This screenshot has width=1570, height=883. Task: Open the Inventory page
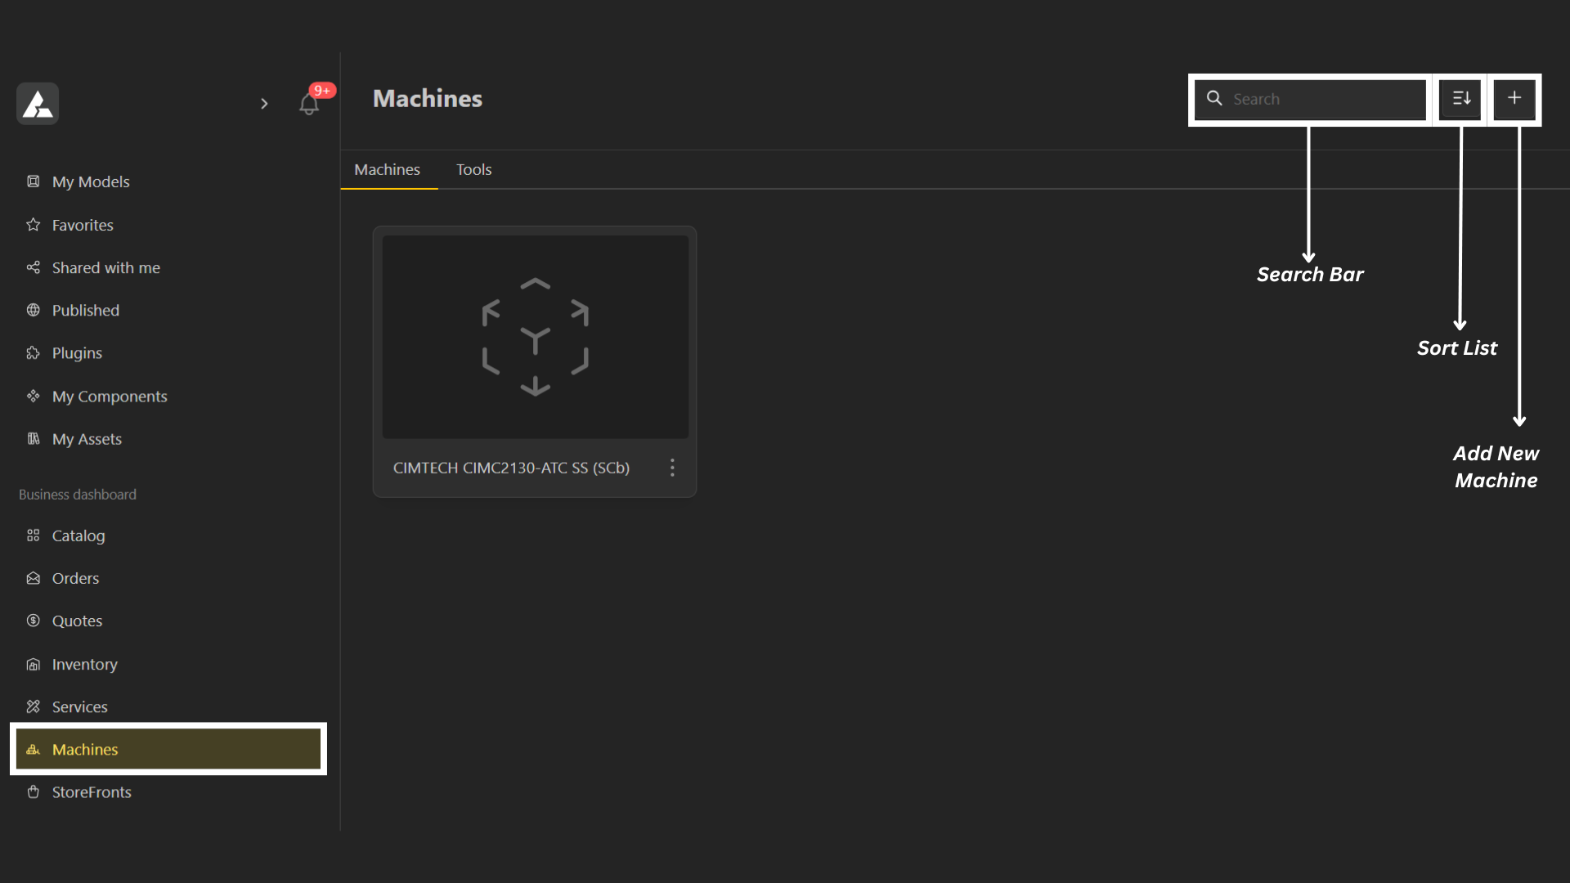click(x=84, y=664)
